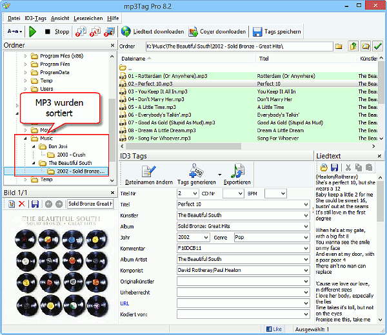
Task: Click the cut scissors icon in Liedtext
Action: point(348,167)
